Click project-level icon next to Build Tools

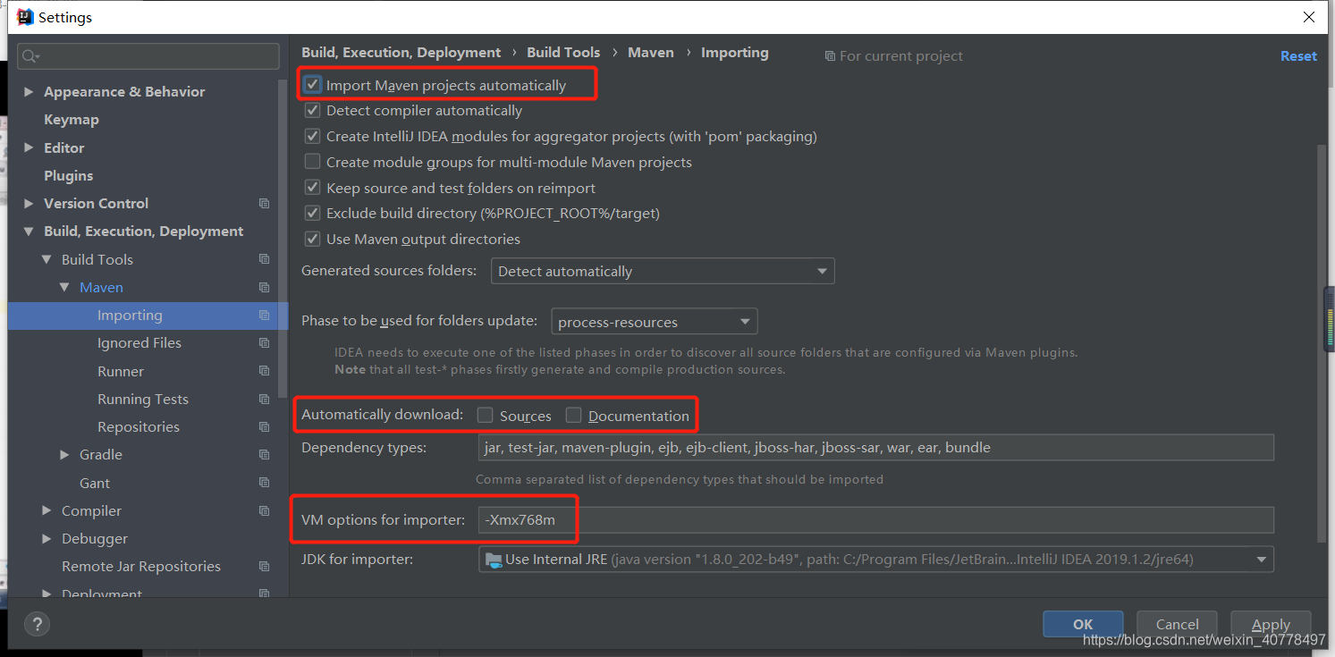coord(264,259)
